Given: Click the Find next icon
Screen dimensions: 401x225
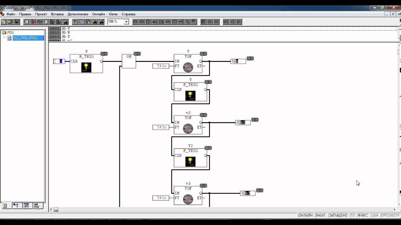Looking at the screenshot, I should point(101,22).
